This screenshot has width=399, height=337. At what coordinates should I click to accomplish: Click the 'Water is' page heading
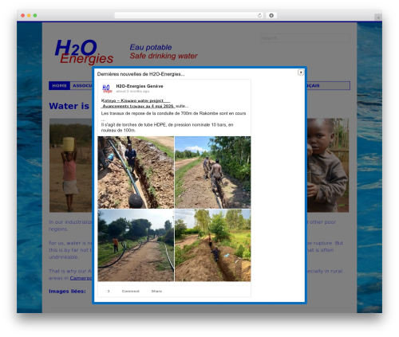[x=69, y=106]
